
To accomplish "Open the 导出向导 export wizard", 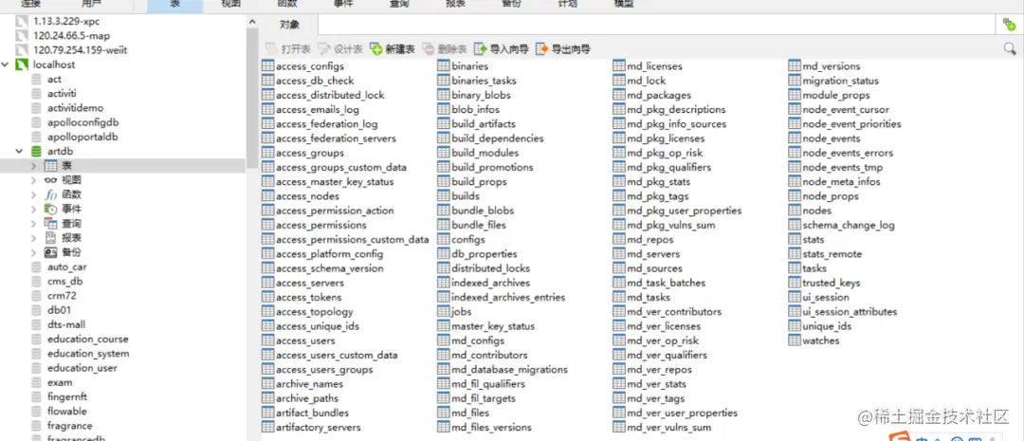I will coord(563,49).
